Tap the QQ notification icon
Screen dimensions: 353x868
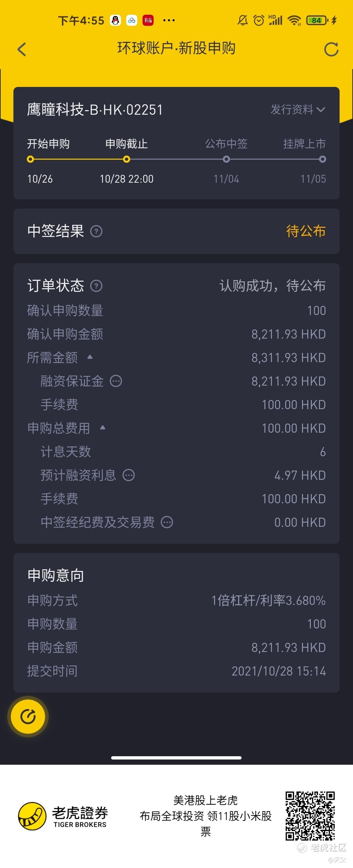[x=115, y=21]
